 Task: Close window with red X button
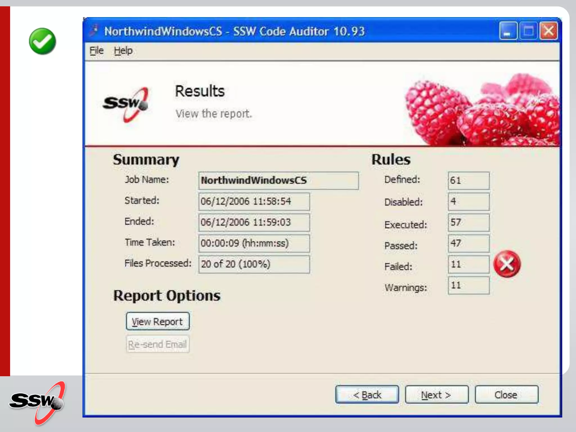coord(548,31)
